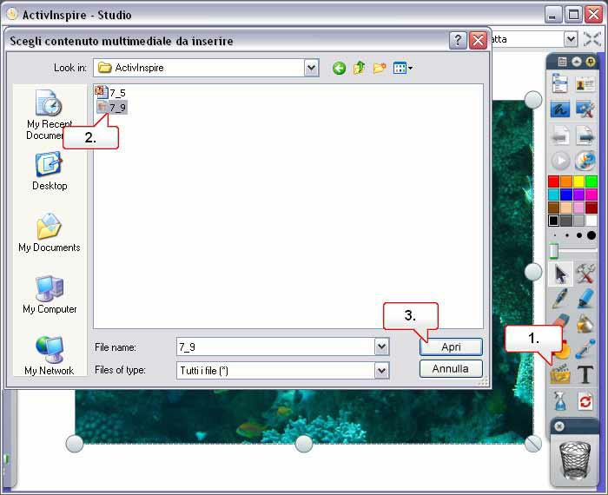Open the Tools wrench icon
608x495 pixels.
coord(585,274)
